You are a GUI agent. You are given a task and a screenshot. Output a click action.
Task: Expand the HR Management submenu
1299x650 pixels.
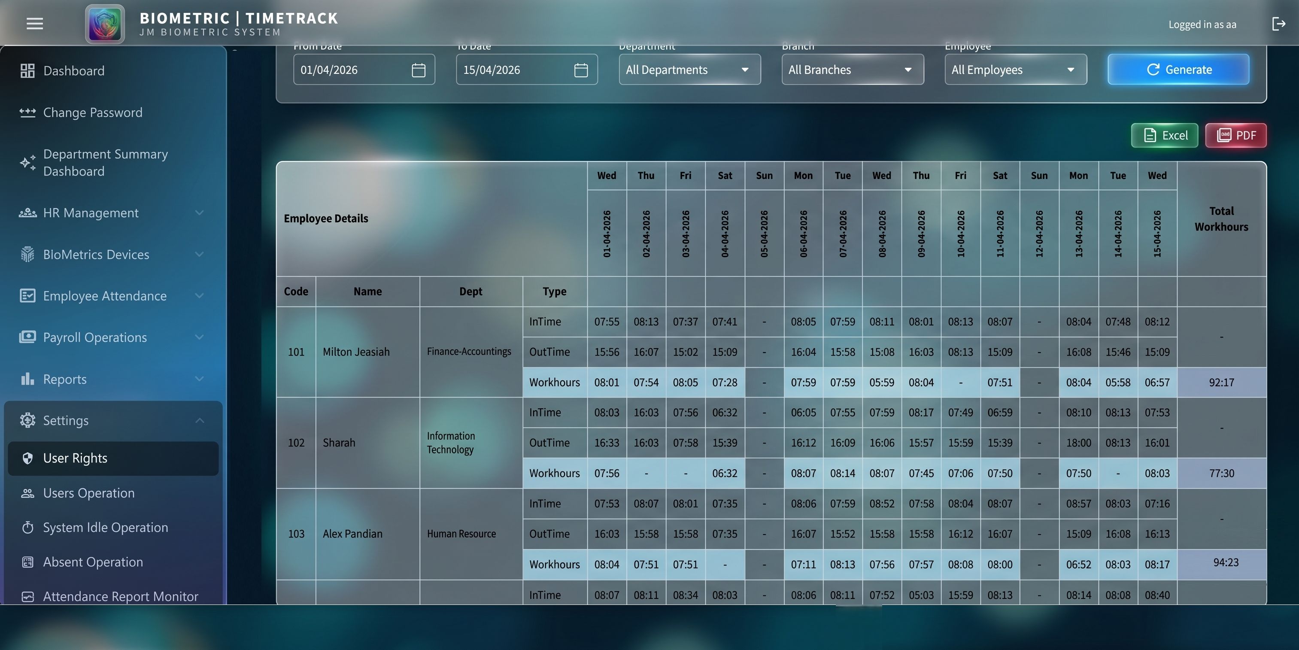(200, 213)
